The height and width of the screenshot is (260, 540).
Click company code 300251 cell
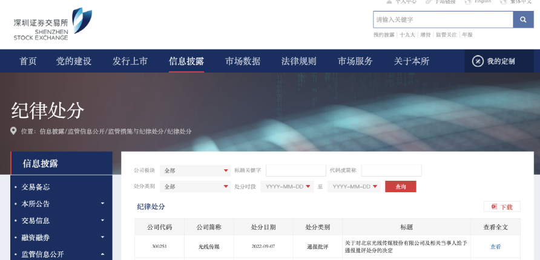[x=159, y=247]
